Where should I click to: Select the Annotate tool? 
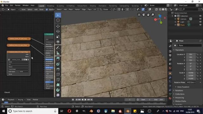[x=58, y=48]
